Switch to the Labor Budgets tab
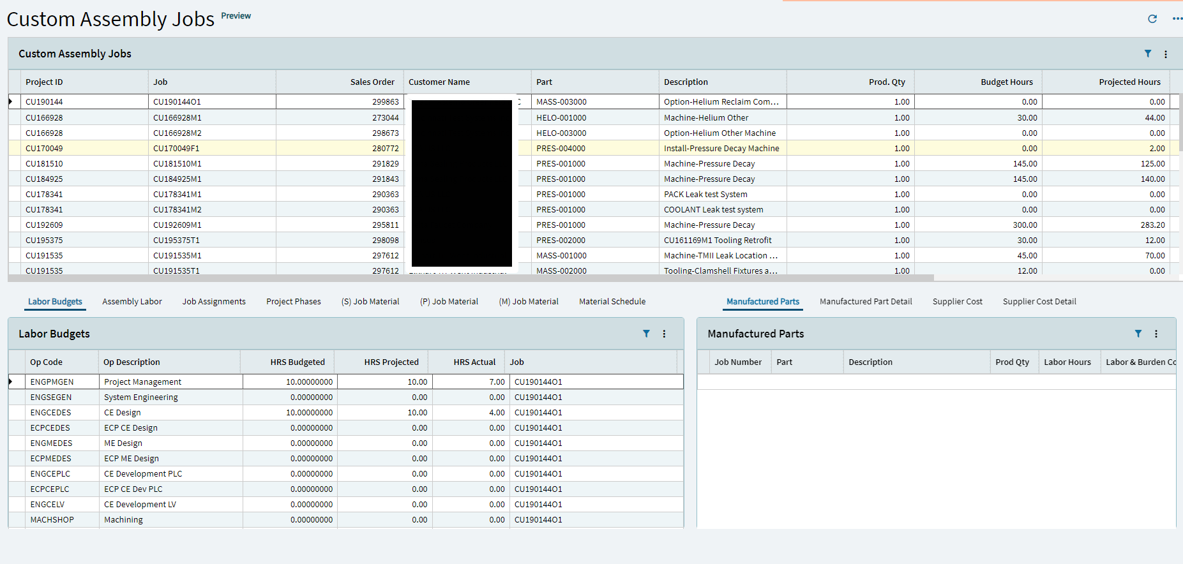The height and width of the screenshot is (564, 1183). pos(55,302)
